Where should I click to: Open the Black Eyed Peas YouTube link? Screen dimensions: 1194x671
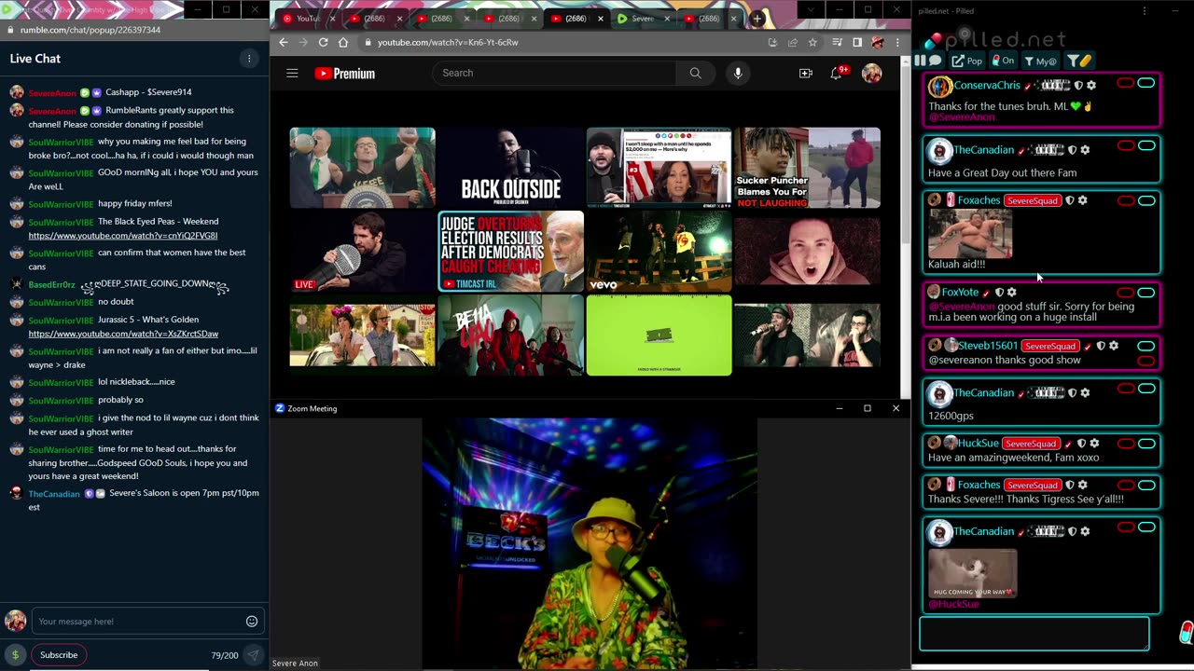(x=123, y=236)
